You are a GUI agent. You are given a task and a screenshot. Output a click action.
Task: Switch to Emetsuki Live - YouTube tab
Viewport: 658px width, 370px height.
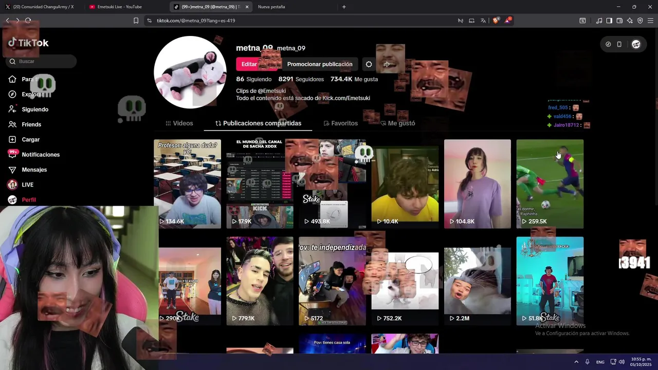123,7
